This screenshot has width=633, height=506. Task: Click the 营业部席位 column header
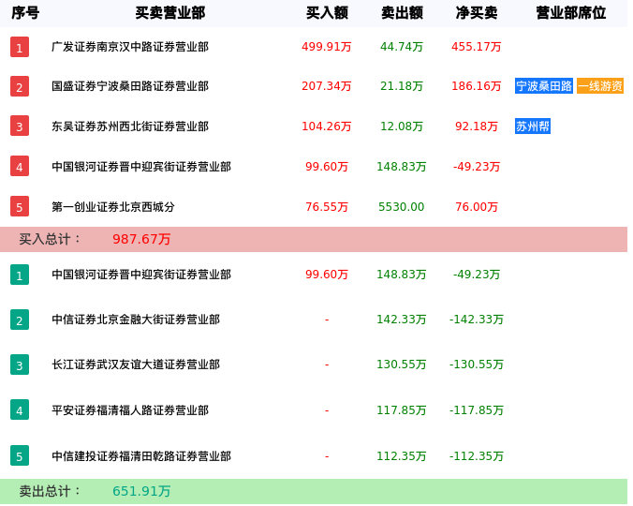coord(570,13)
